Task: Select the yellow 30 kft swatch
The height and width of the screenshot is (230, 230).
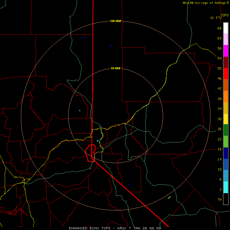Action: (x=226, y=119)
